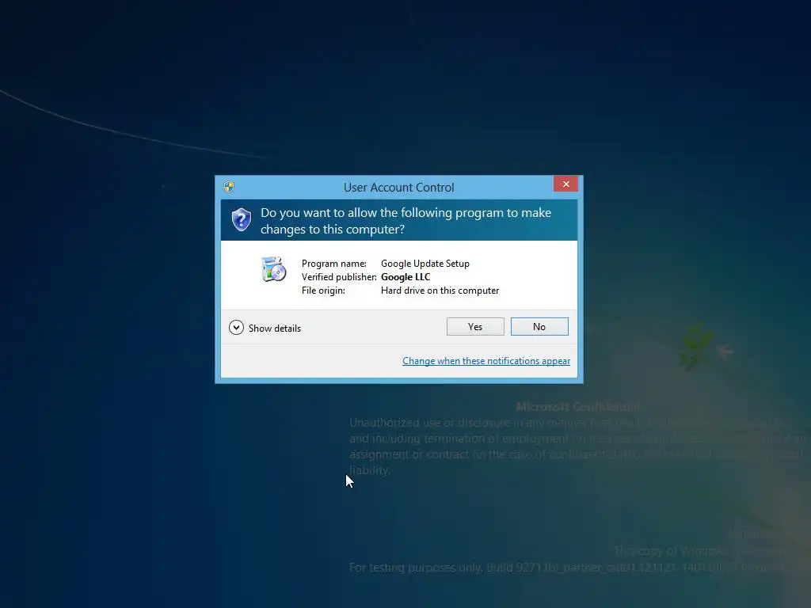Screen dimensions: 811x608
Task: Click the installer setup program icon
Action: [x=273, y=269]
